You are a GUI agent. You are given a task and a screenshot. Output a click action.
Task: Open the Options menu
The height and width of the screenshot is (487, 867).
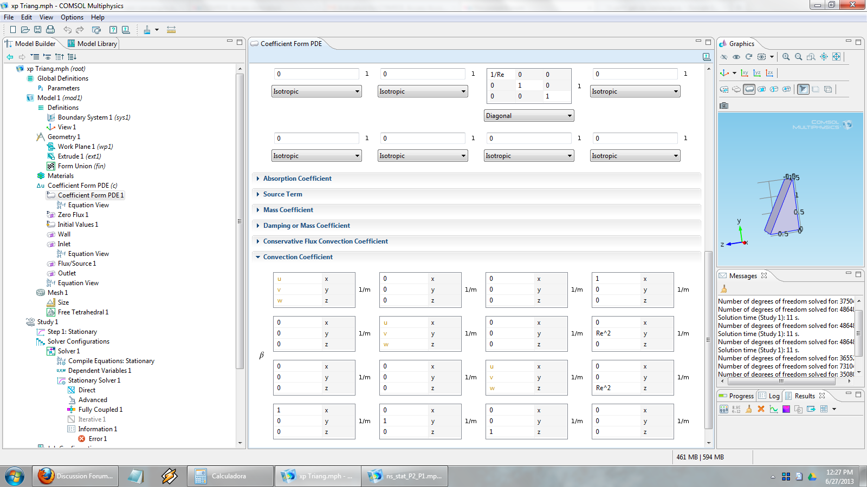tap(72, 17)
